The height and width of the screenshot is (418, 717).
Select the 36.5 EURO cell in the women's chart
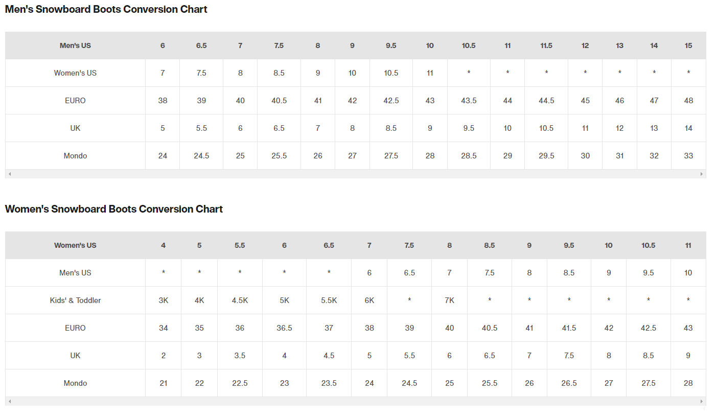click(284, 328)
